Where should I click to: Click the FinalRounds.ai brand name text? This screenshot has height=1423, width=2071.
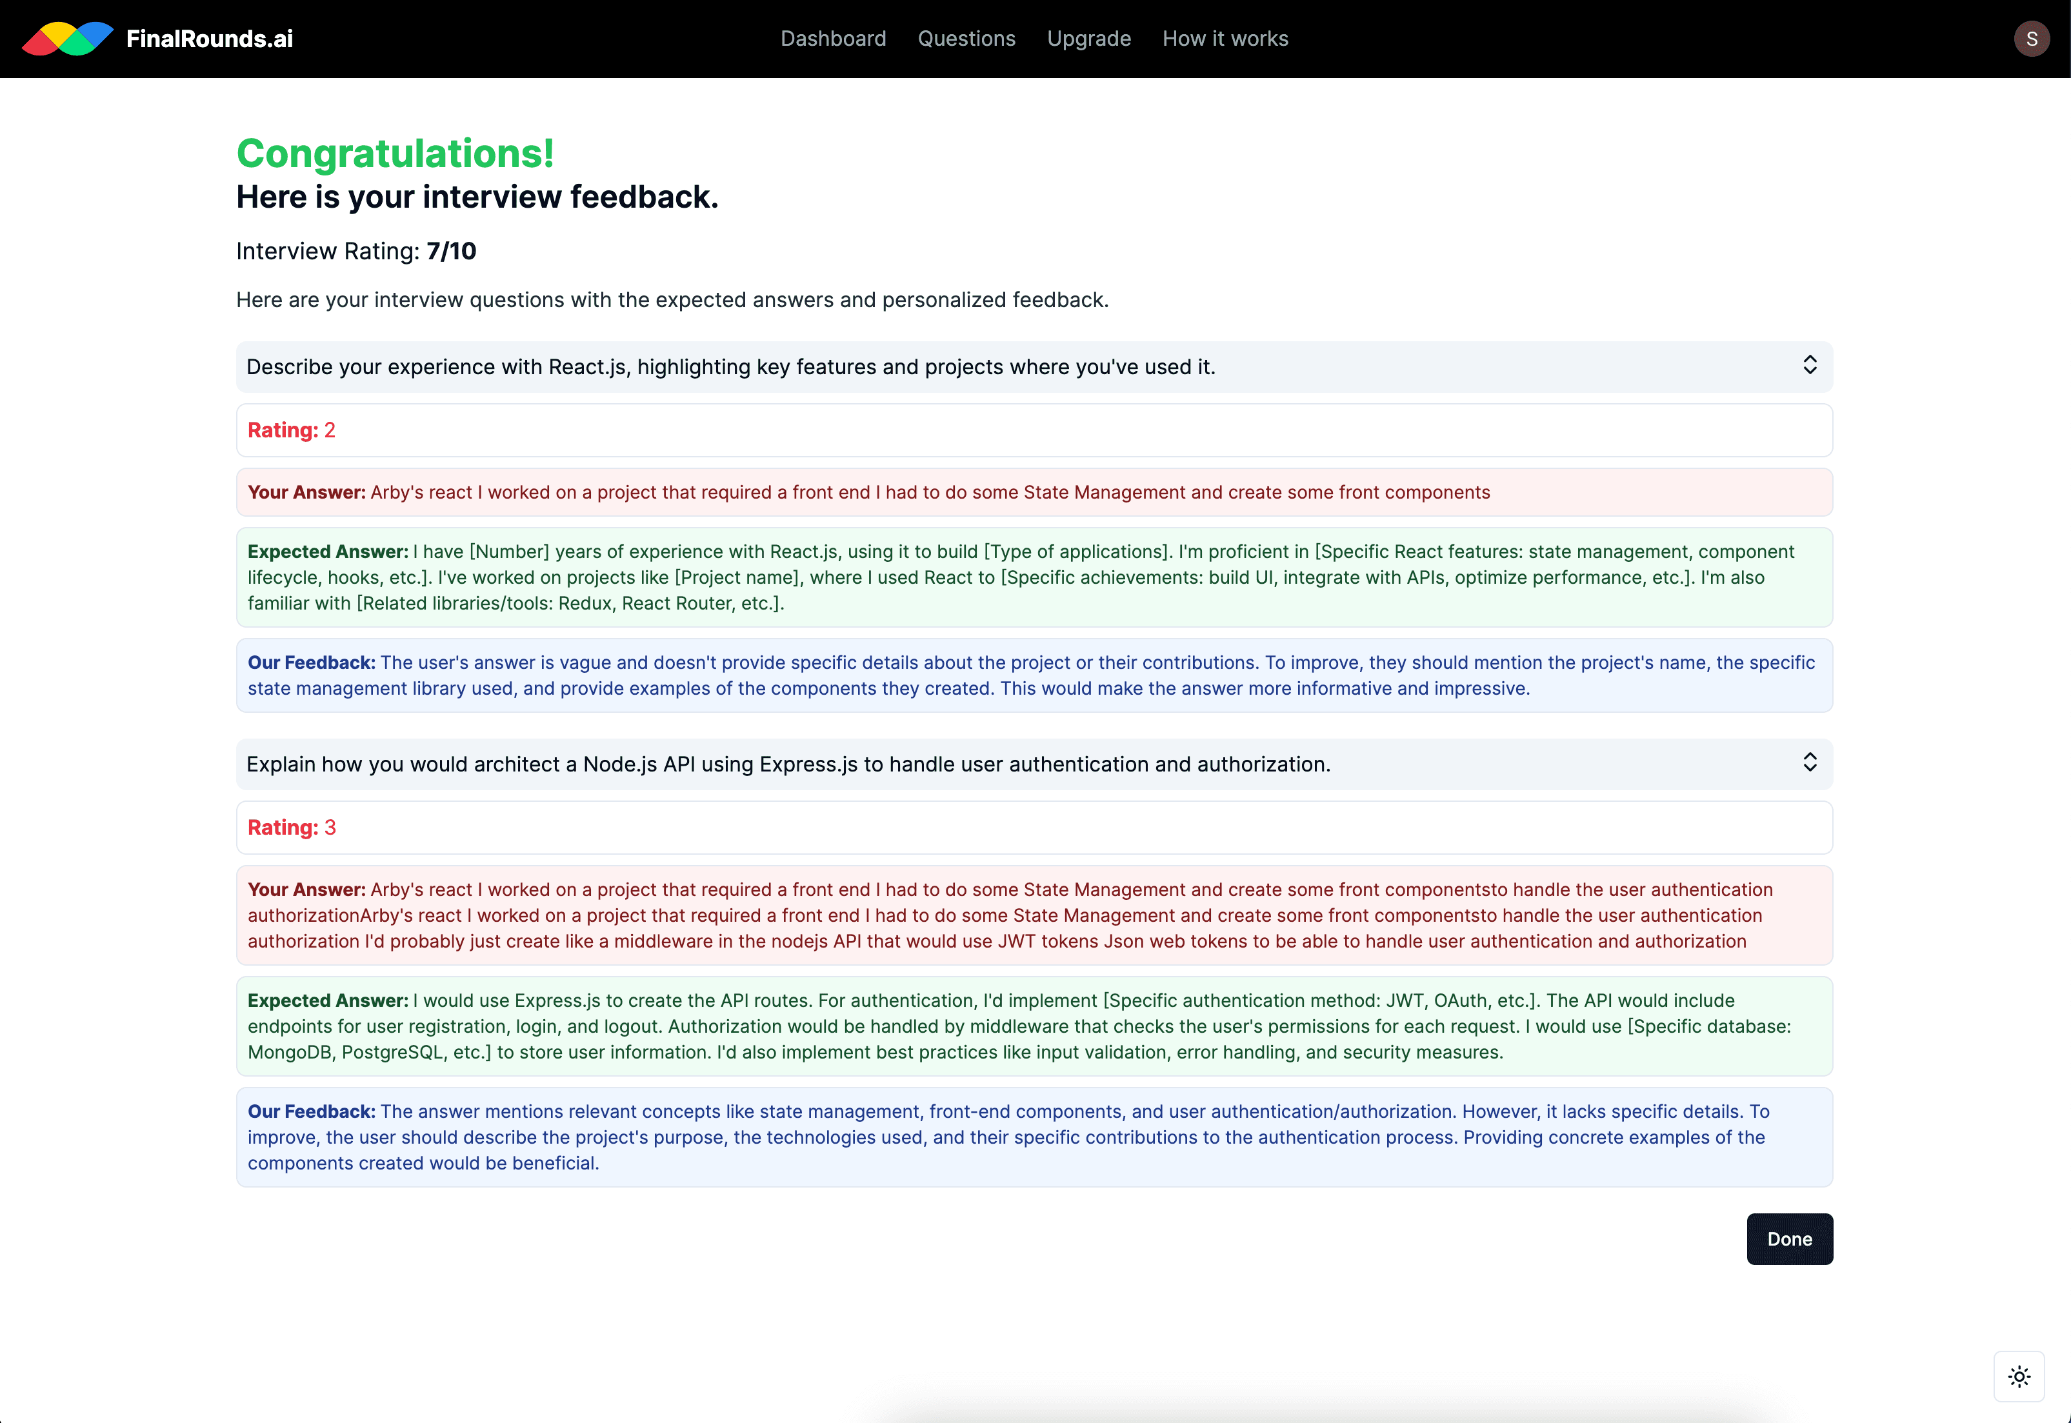click(210, 38)
